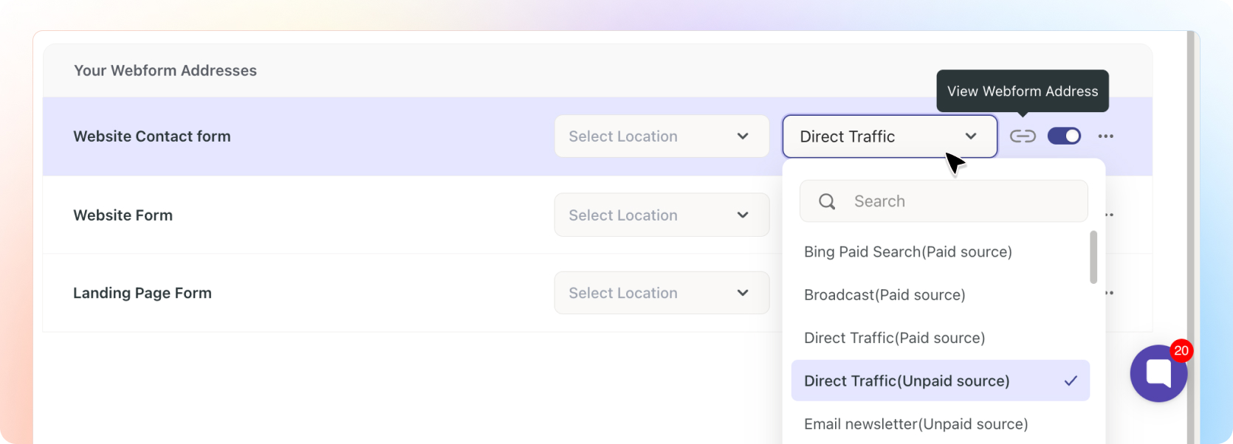
Task: Click the search magnifier icon in dropdown
Action: 827,201
